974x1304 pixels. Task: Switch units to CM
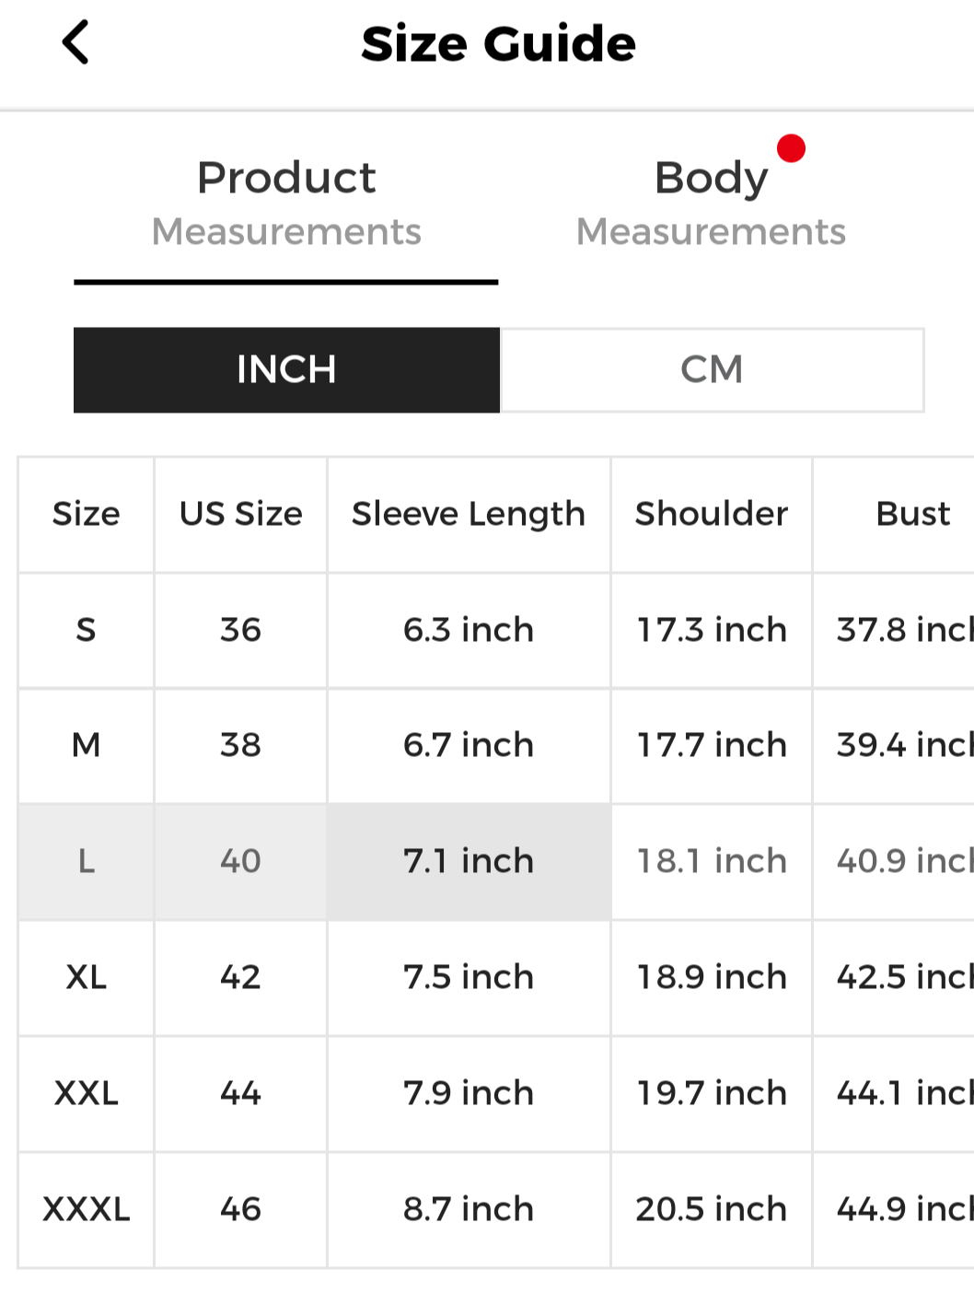[x=712, y=370]
